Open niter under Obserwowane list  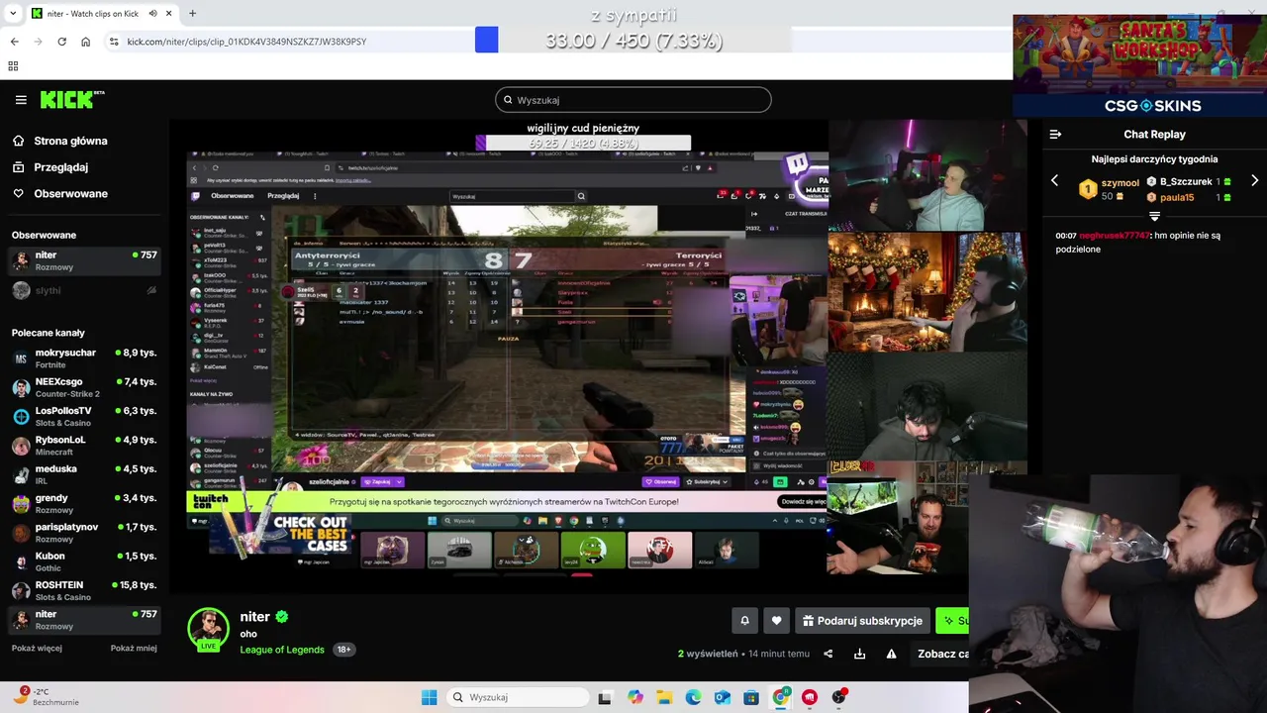(x=84, y=260)
